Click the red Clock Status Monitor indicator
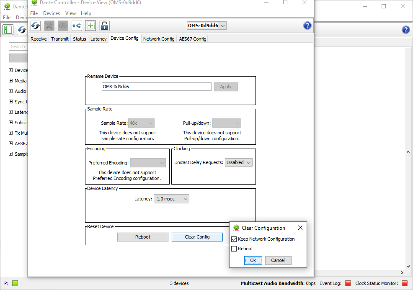The height and width of the screenshot is (290, 413). 404,283
